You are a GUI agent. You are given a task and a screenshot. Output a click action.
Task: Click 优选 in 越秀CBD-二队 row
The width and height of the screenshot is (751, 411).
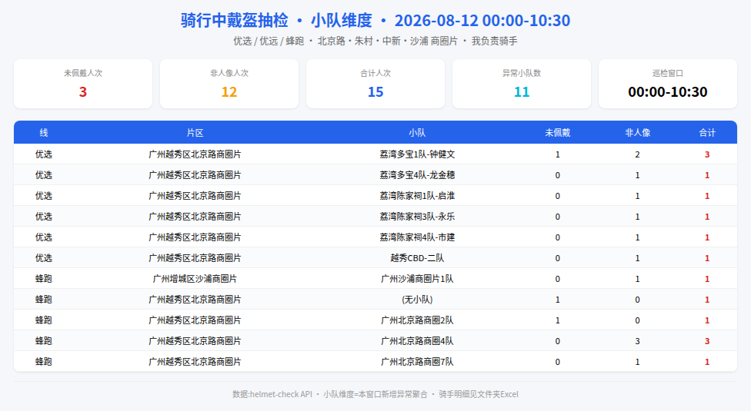[x=44, y=258]
